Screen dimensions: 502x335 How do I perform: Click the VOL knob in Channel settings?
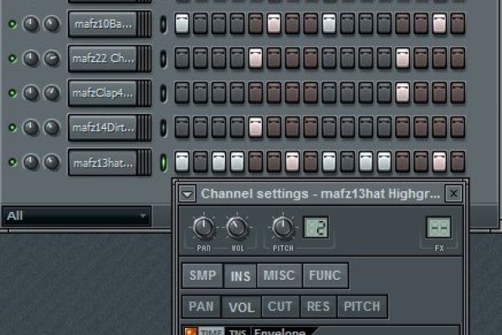click(x=238, y=227)
